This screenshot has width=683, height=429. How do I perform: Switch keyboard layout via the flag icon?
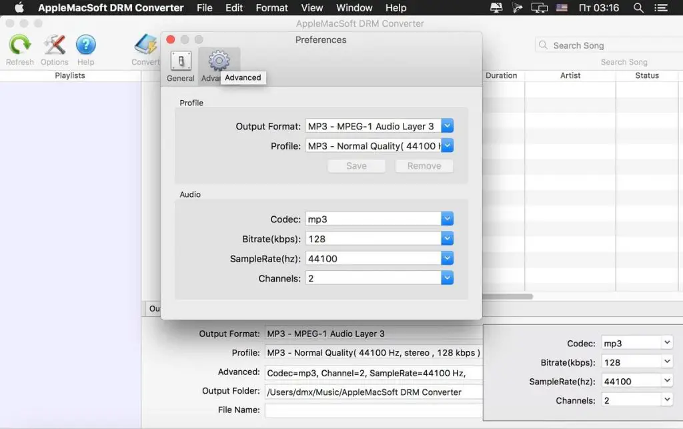[561, 7]
